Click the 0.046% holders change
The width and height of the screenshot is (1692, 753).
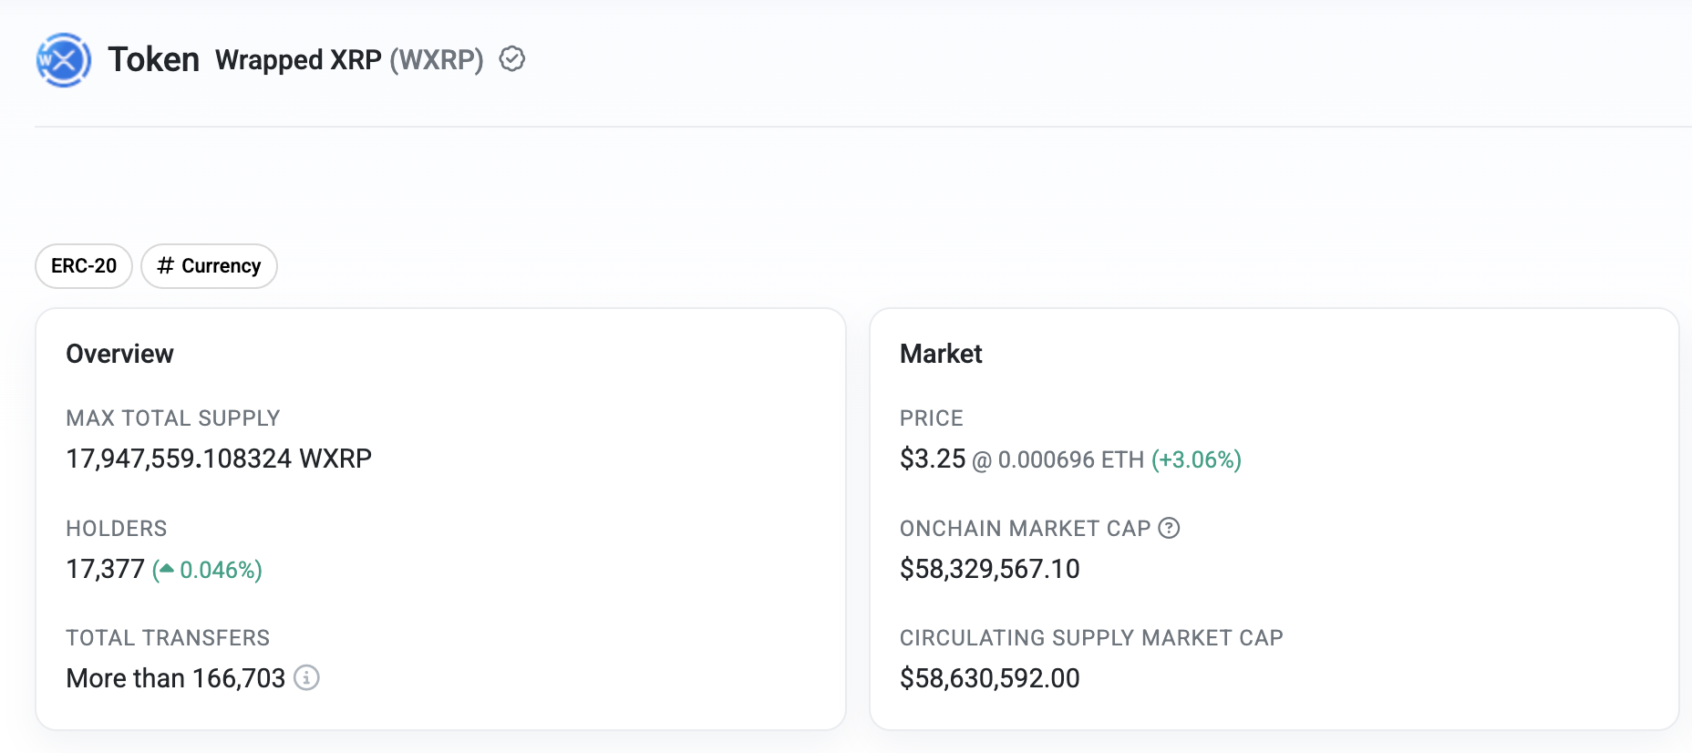point(220,570)
